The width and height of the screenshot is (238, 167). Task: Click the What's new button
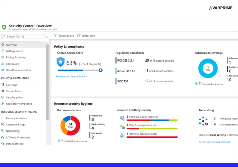tap(86, 35)
